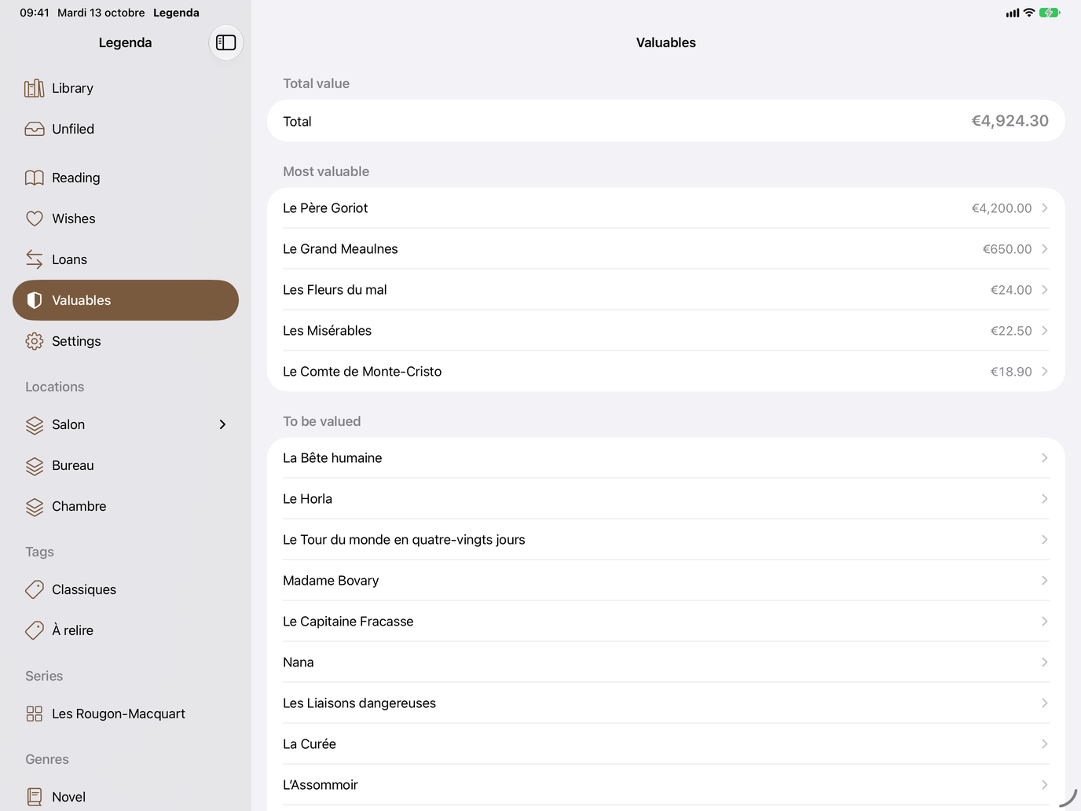Filter by the Classiques tag
1081x811 pixels.
[126, 589]
